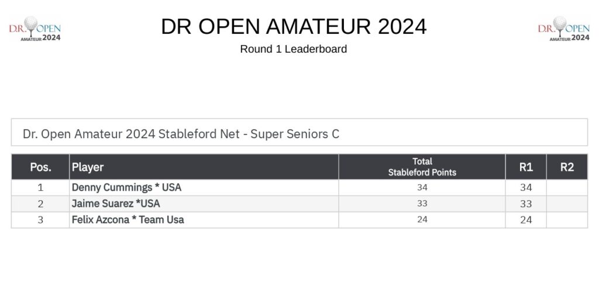Sort by Total Stableford Points header

pyautogui.click(x=422, y=167)
